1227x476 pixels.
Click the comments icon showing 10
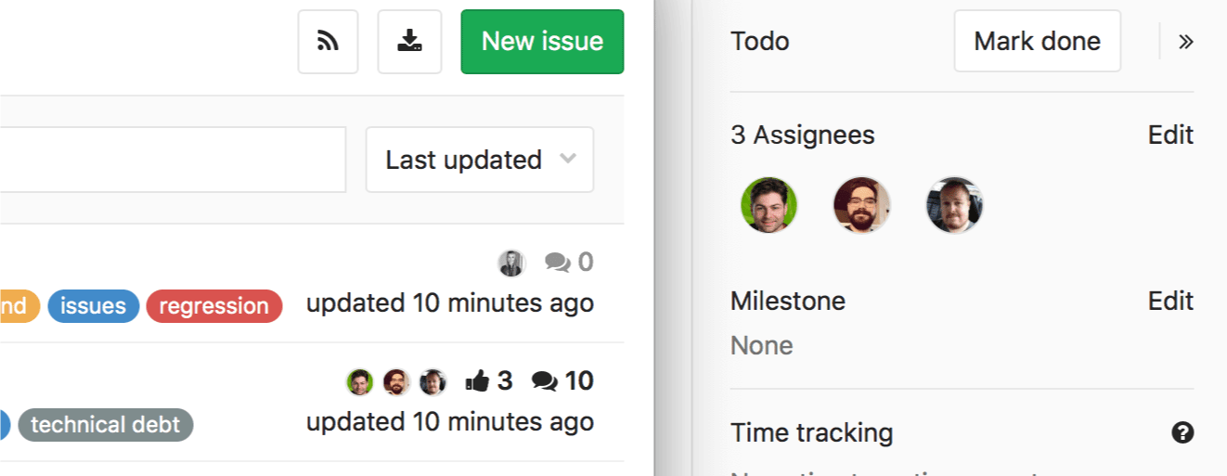click(545, 380)
